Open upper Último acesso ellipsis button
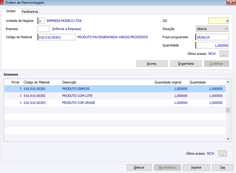236x173 pixels. pyautogui.click(x=224, y=54)
